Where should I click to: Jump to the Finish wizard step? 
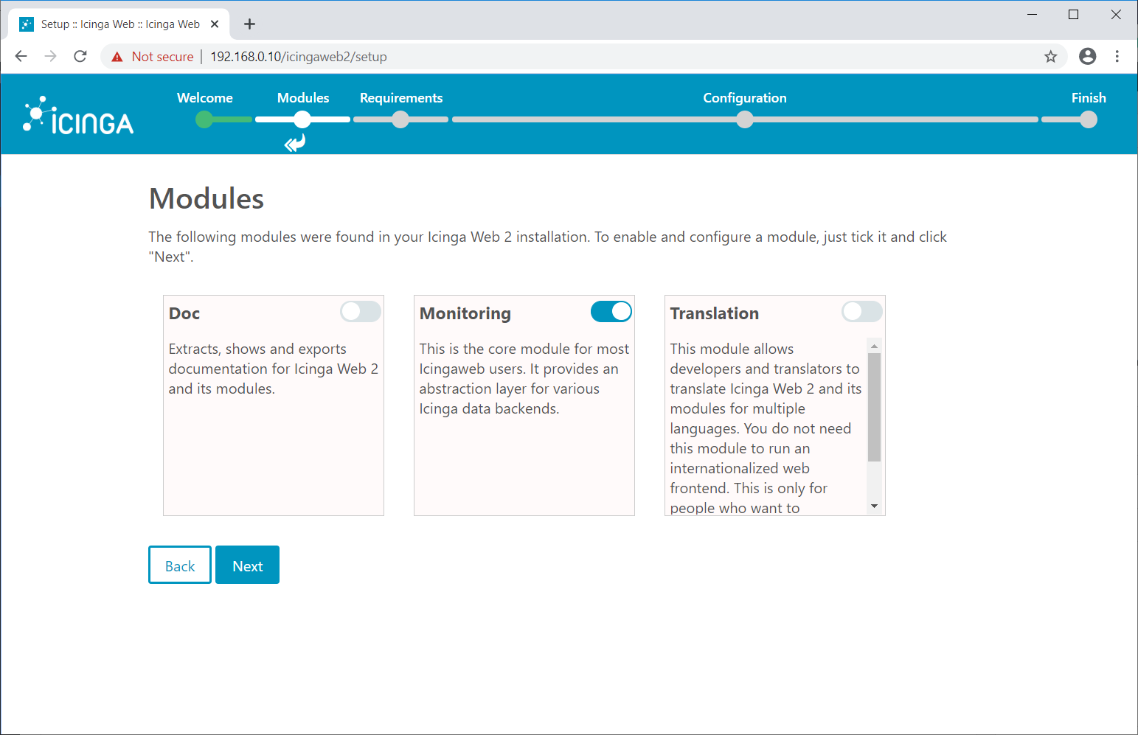(1089, 98)
